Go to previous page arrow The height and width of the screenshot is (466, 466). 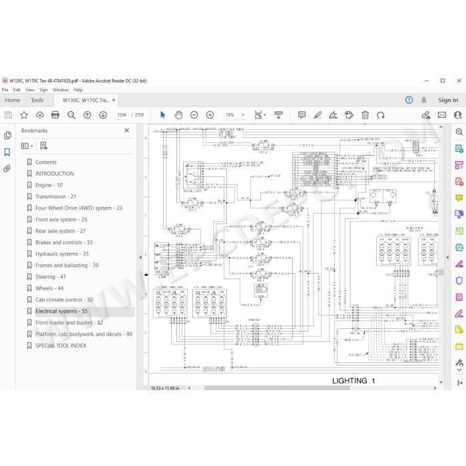87,115
